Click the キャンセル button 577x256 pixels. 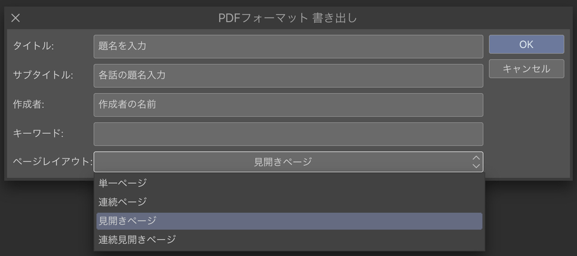point(526,69)
